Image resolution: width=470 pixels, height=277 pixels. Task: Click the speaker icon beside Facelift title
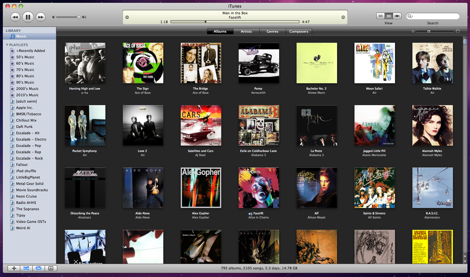(250, 214)
